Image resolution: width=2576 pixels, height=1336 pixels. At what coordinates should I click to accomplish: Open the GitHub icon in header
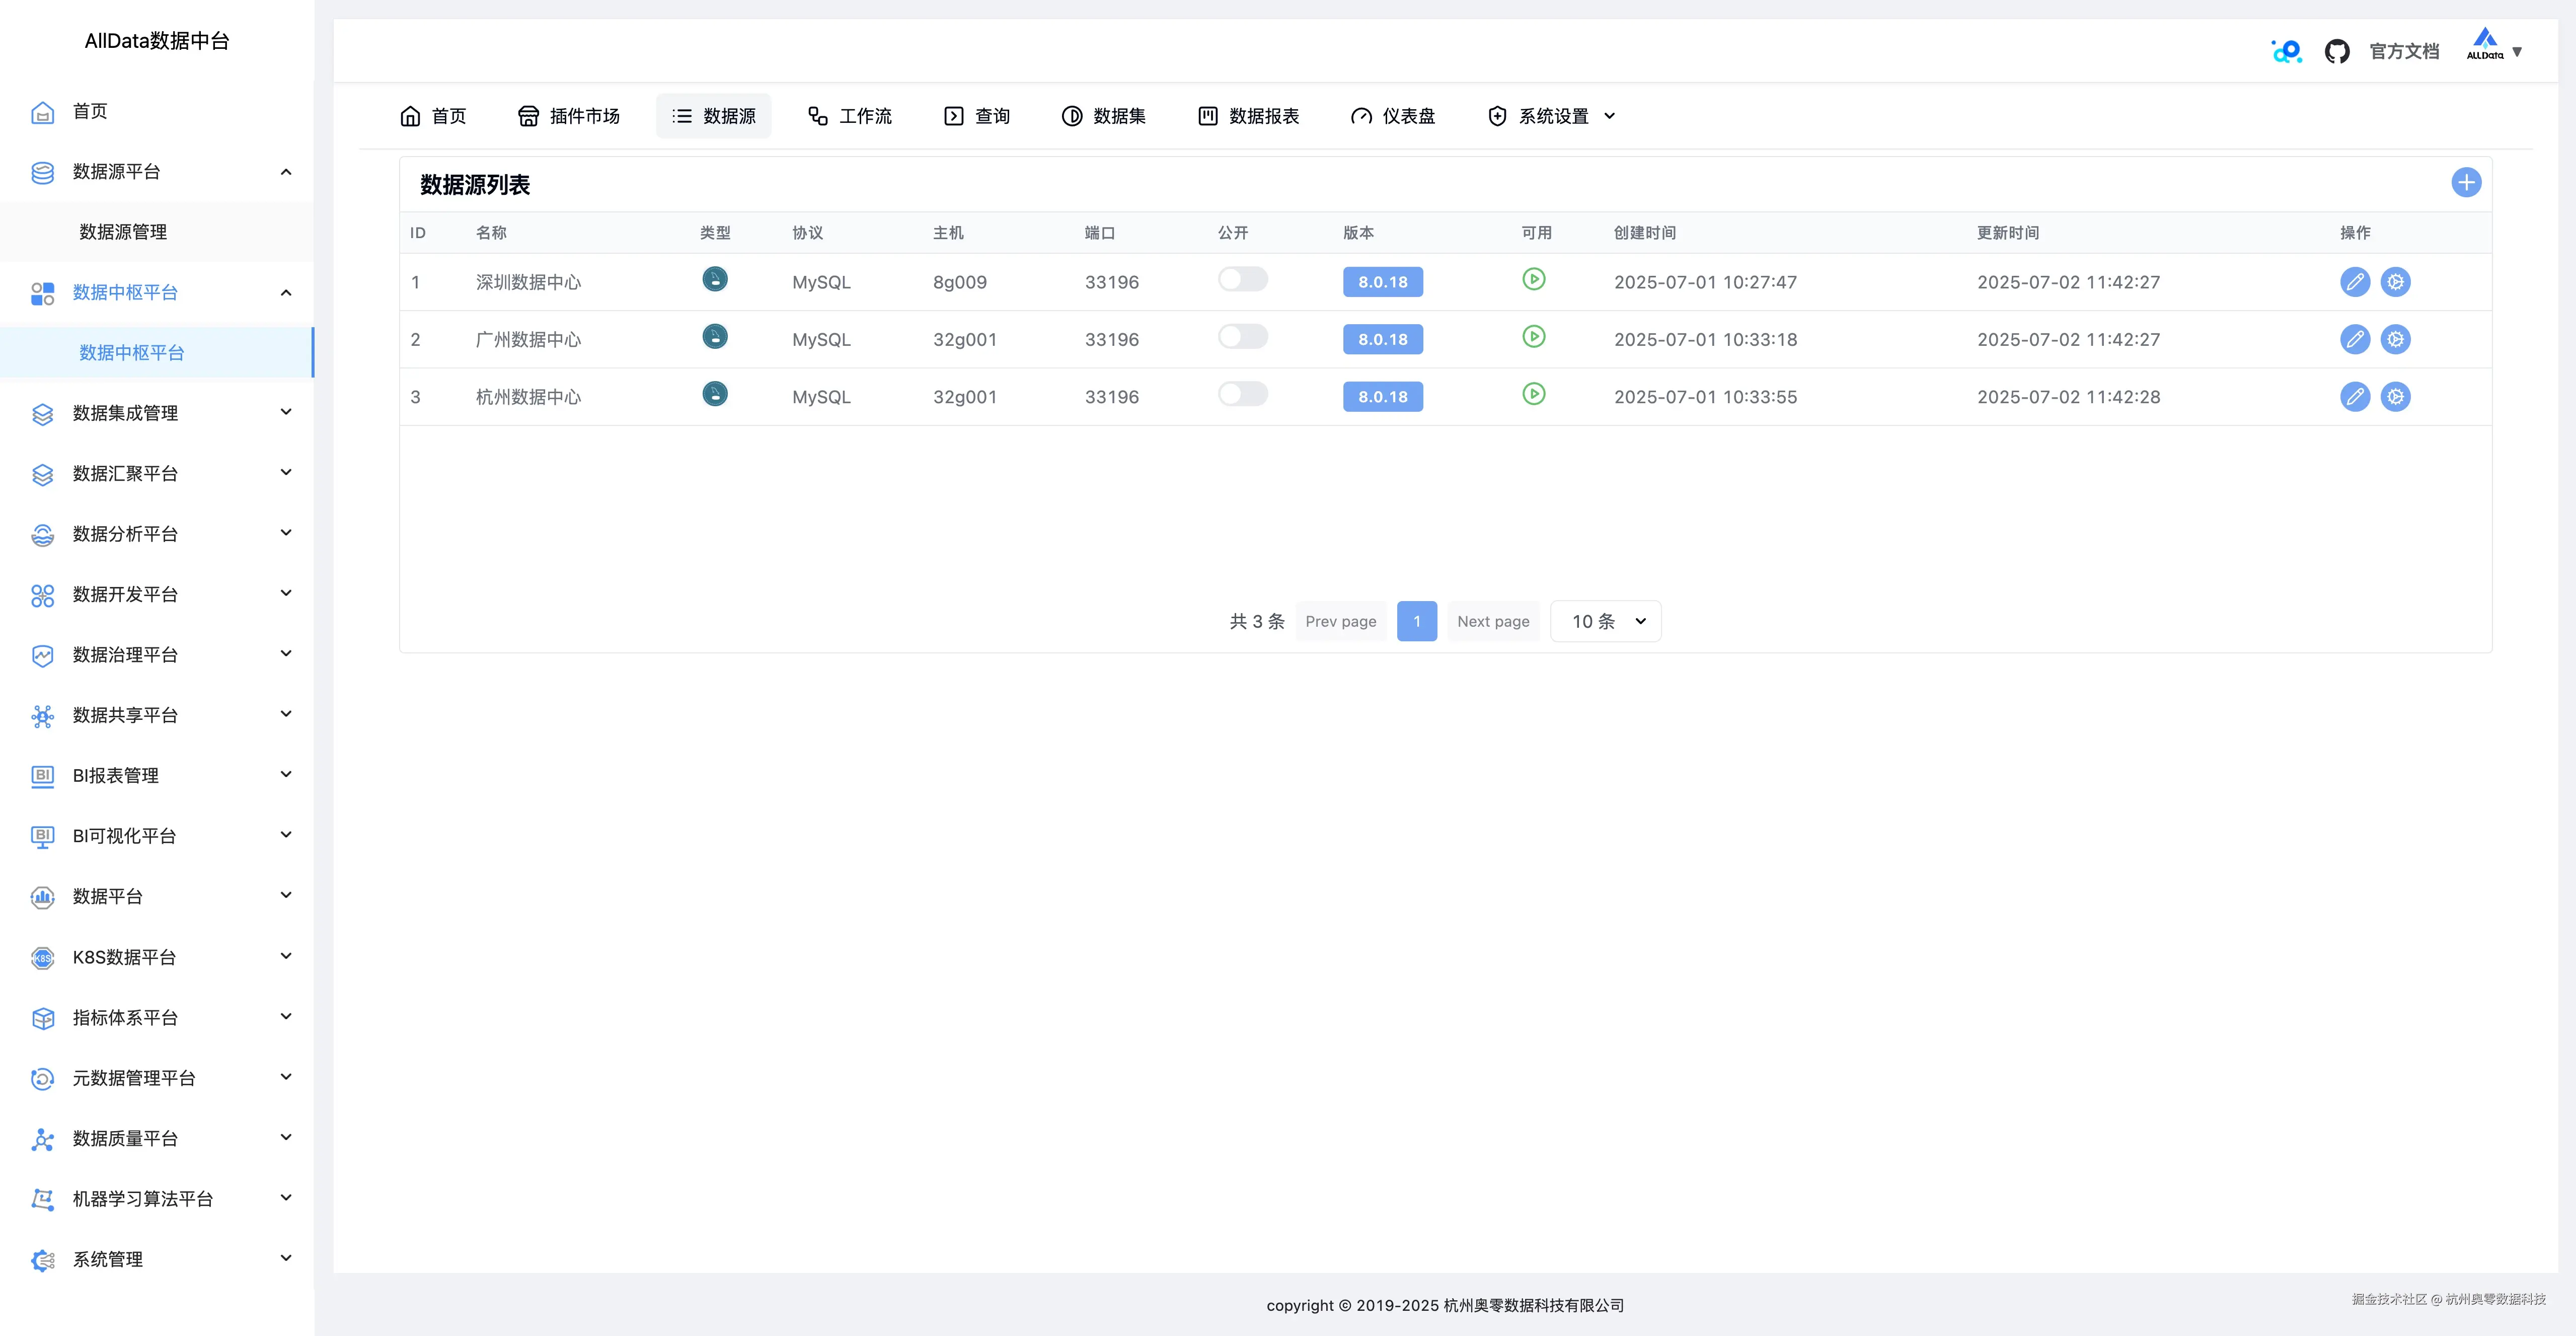(2336, 52)
